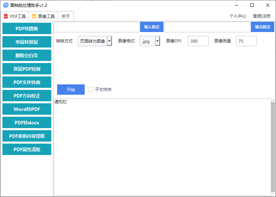Expand the 图像格式 .jpg dropdown

[158, 41]
